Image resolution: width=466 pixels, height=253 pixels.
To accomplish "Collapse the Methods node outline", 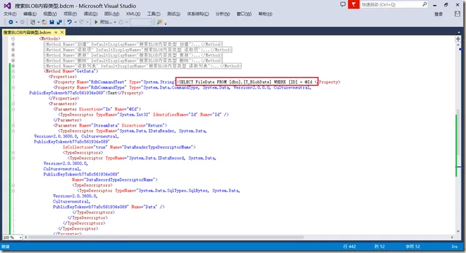I will coord(13,38).
